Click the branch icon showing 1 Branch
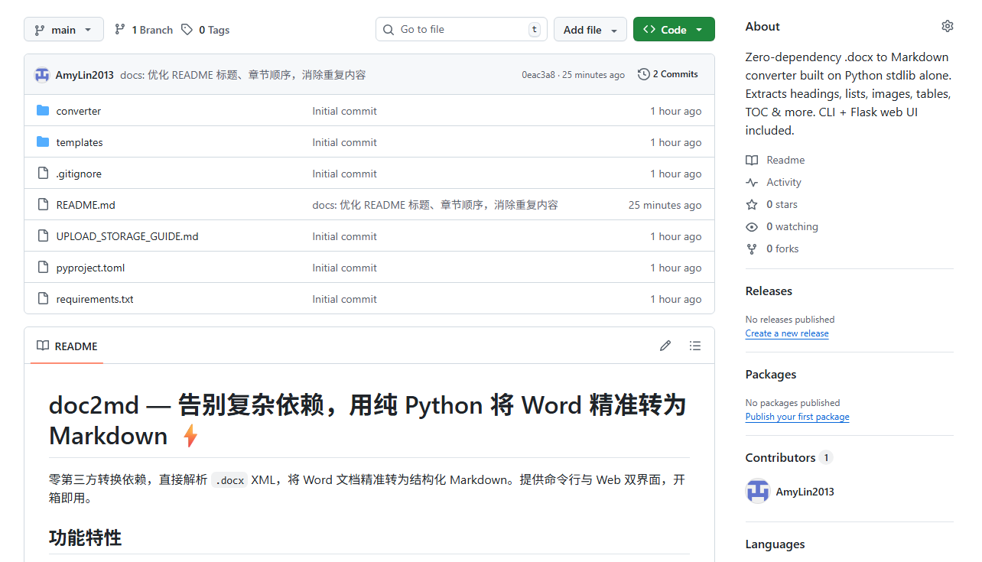The height and width of the screenshot is (562, 982). (120, 29)
